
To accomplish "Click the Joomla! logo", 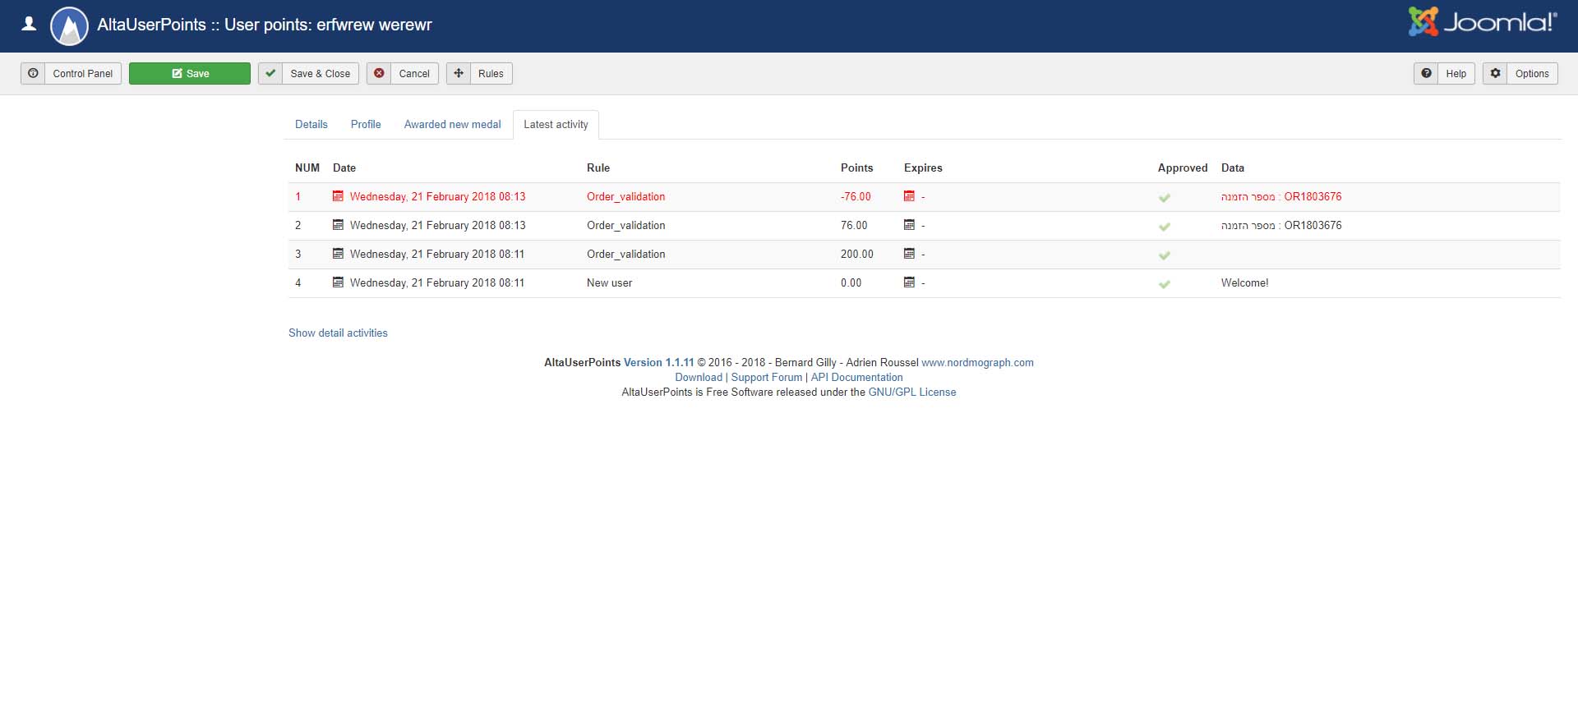I will (x=1483, y=22).
